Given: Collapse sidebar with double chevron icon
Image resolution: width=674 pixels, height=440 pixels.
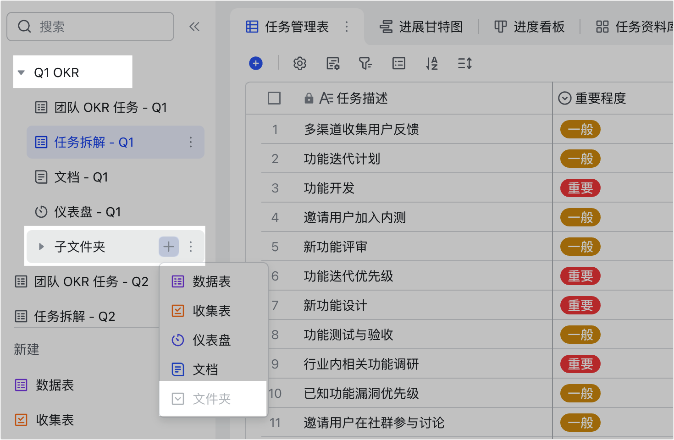Looking at the screenshot, I should [x=194, y=27].
